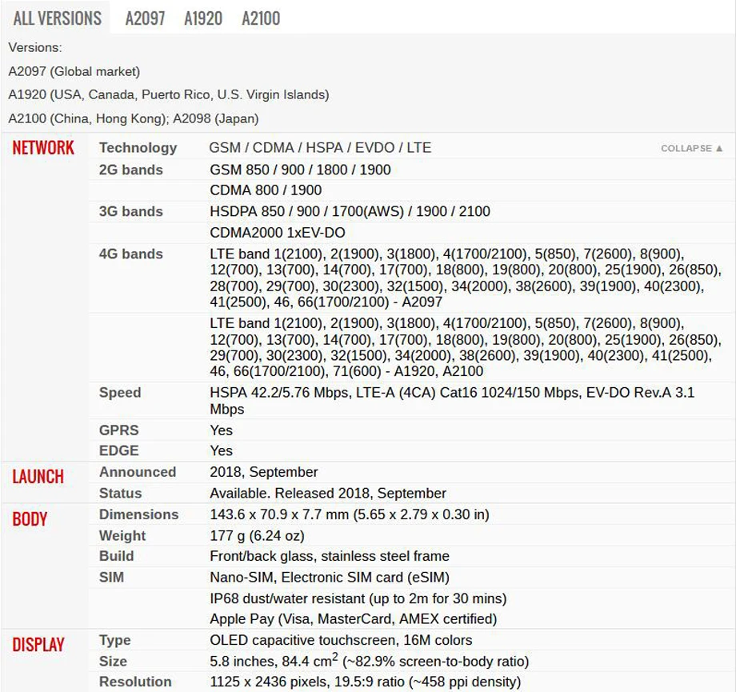Click '177 g (6.24 oz)' weight value
This screenshot has height=692, width=736.
257,536
